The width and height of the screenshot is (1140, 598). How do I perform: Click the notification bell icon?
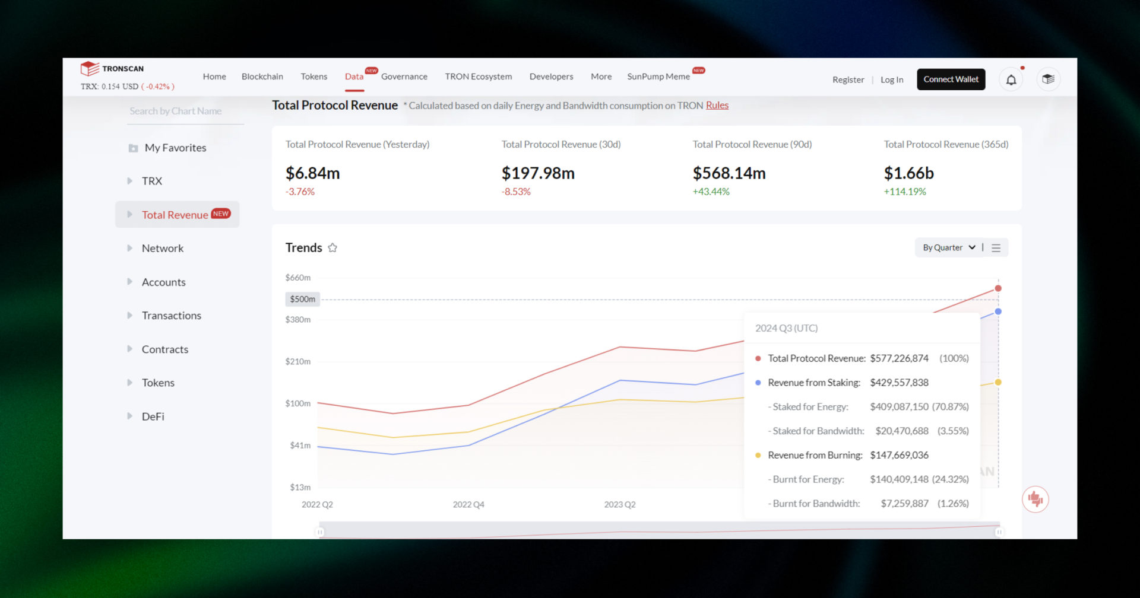[x=1011, y=79]
